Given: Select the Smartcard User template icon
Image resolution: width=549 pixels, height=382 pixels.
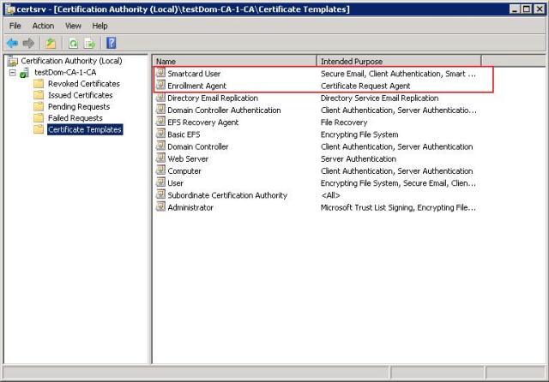Looking at the screenshot, I should point(160,74).
